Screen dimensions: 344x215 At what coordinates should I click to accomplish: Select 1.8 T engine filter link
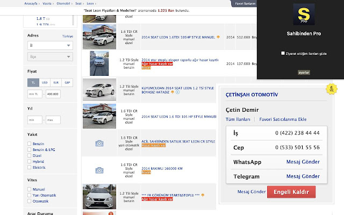[41, 19]
